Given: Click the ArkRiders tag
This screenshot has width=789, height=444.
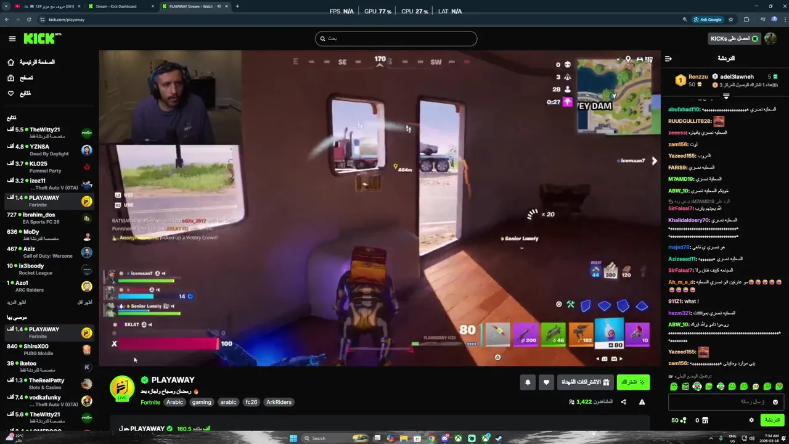Looking at the screenshot, I should [x=279, y=402].
